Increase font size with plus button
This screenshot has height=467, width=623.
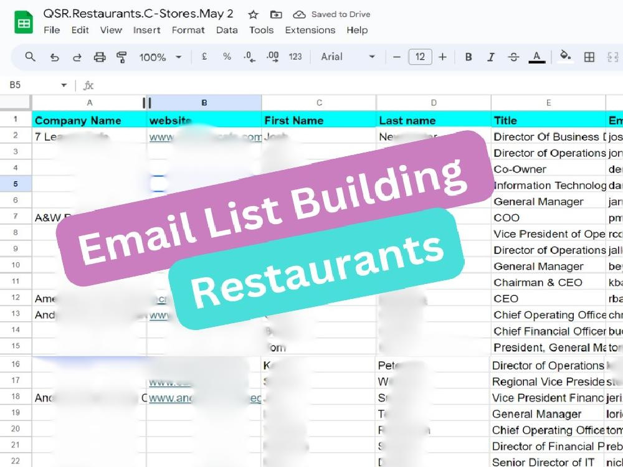(442, 57)
